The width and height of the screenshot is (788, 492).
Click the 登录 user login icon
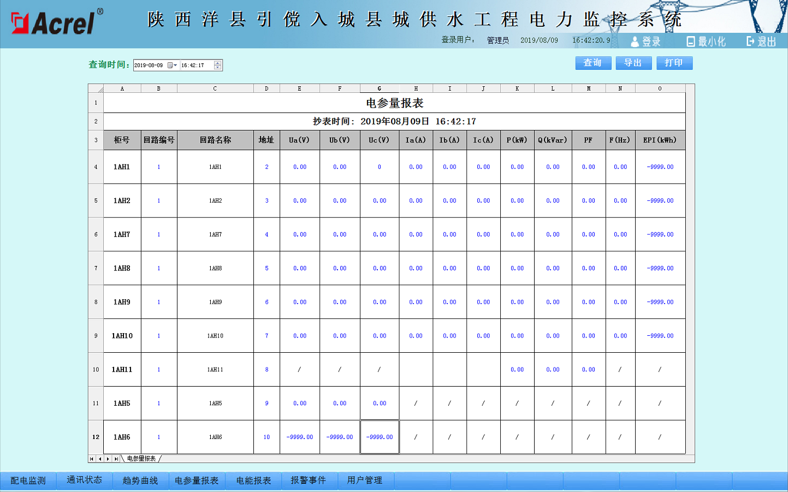[x=635, y=42]
